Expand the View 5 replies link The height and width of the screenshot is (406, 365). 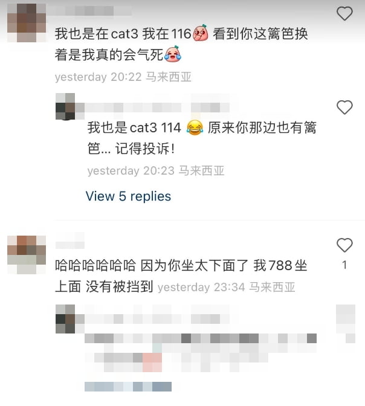pyautogui.click(x=128, y=196)
